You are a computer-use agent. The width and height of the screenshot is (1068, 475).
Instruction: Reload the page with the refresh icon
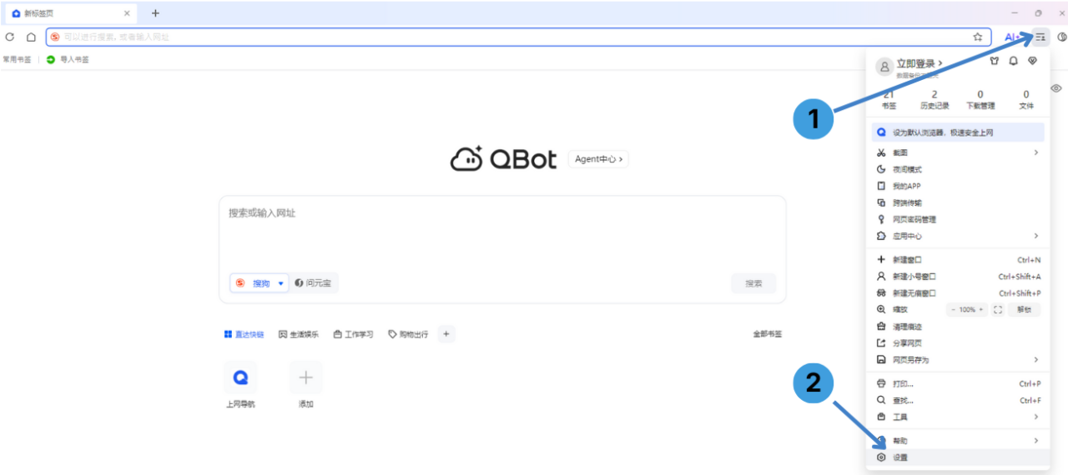(10, 37)
